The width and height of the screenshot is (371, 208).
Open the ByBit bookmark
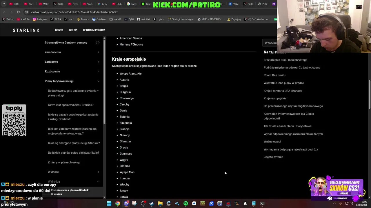pos(129,19)
